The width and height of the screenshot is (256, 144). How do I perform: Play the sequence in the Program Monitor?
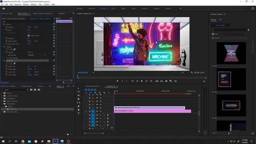pos(142,81)
